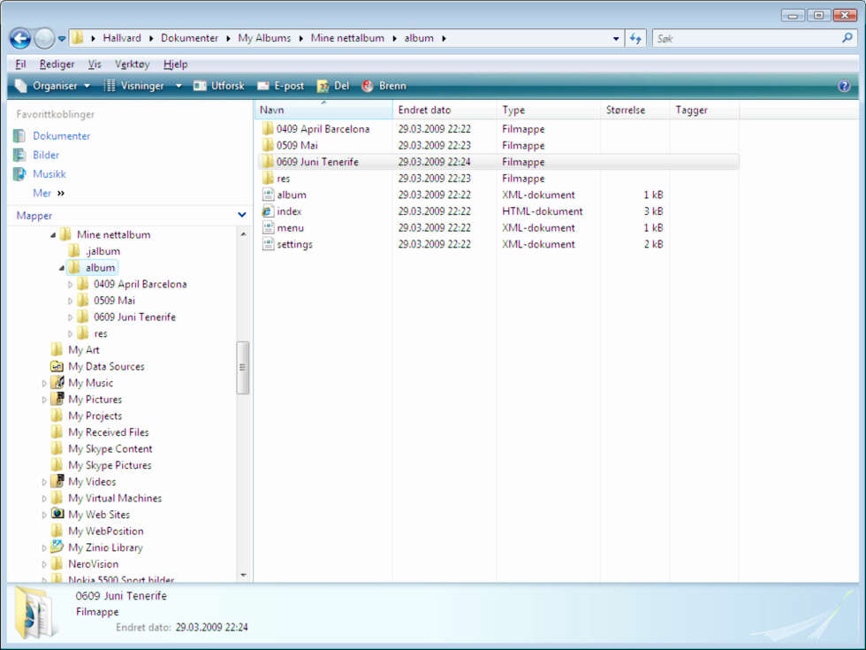The height and width of the screenshot is (650, 866).
Task: Click the Del toolbar button
Action: coord(333,86)
